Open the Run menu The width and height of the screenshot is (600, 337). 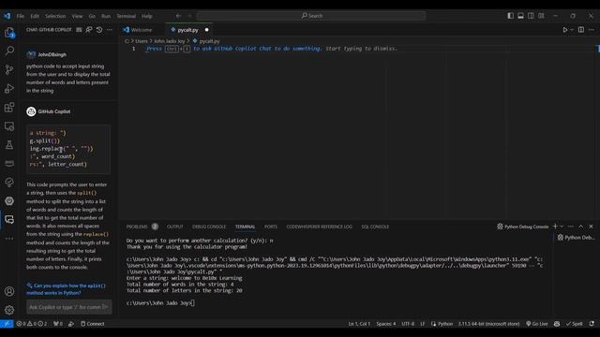pos(106,16)
